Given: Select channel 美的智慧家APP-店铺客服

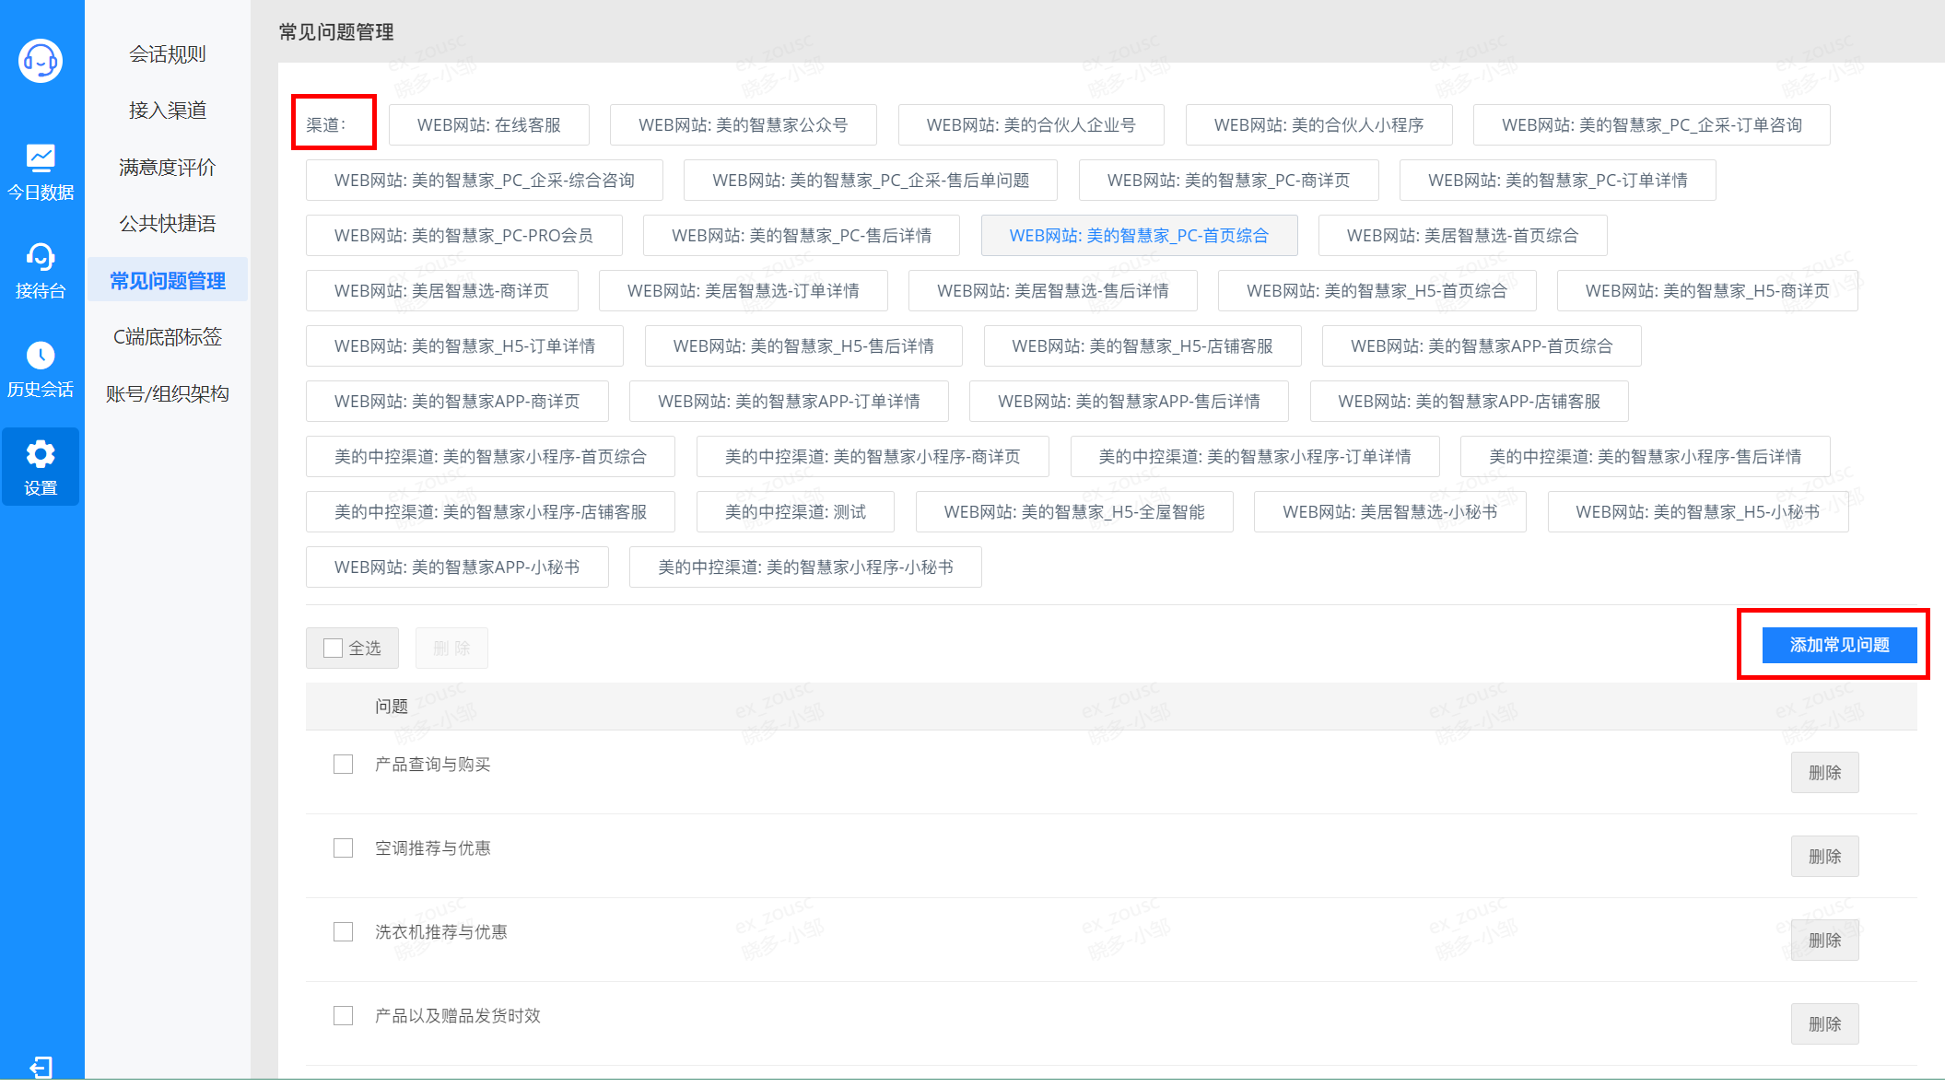Looking at the screenshot, I should 1470,402.
